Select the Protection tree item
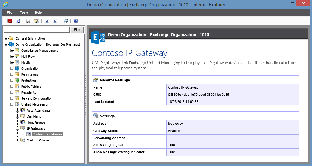This screenshot has height=166, width=312. [28, 80]
